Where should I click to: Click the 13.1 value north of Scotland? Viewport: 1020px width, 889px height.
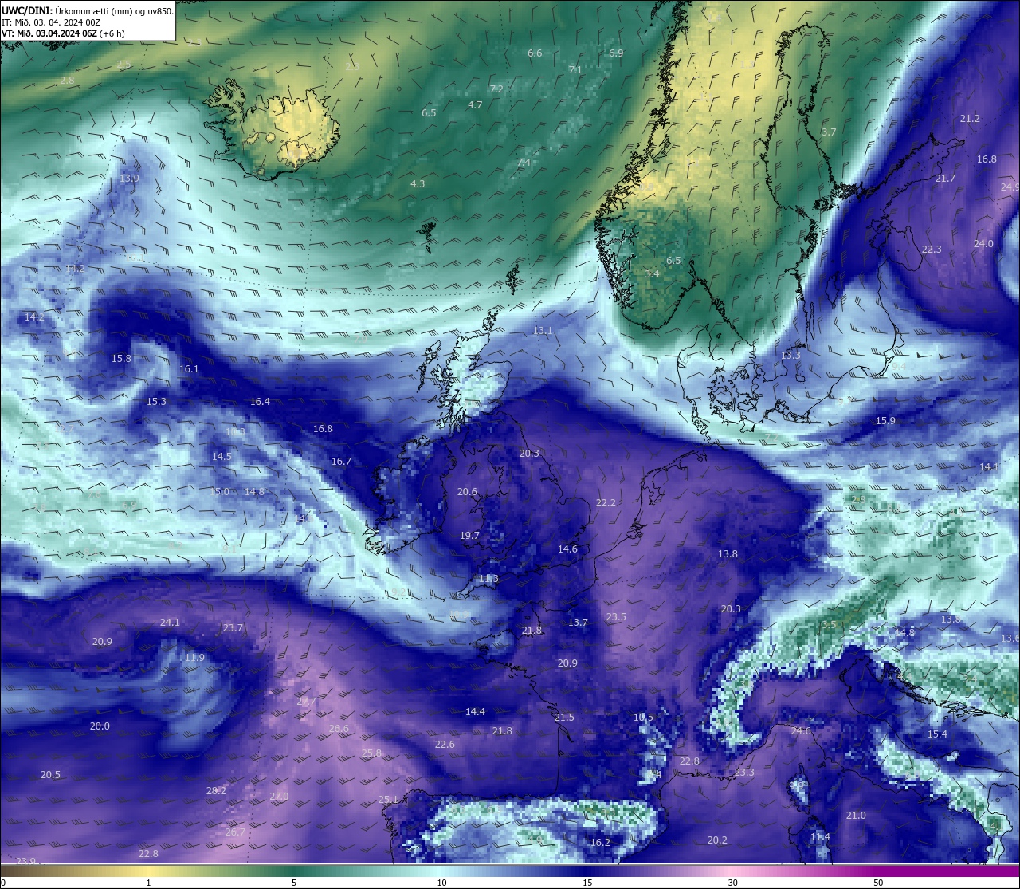coord(543,331)
